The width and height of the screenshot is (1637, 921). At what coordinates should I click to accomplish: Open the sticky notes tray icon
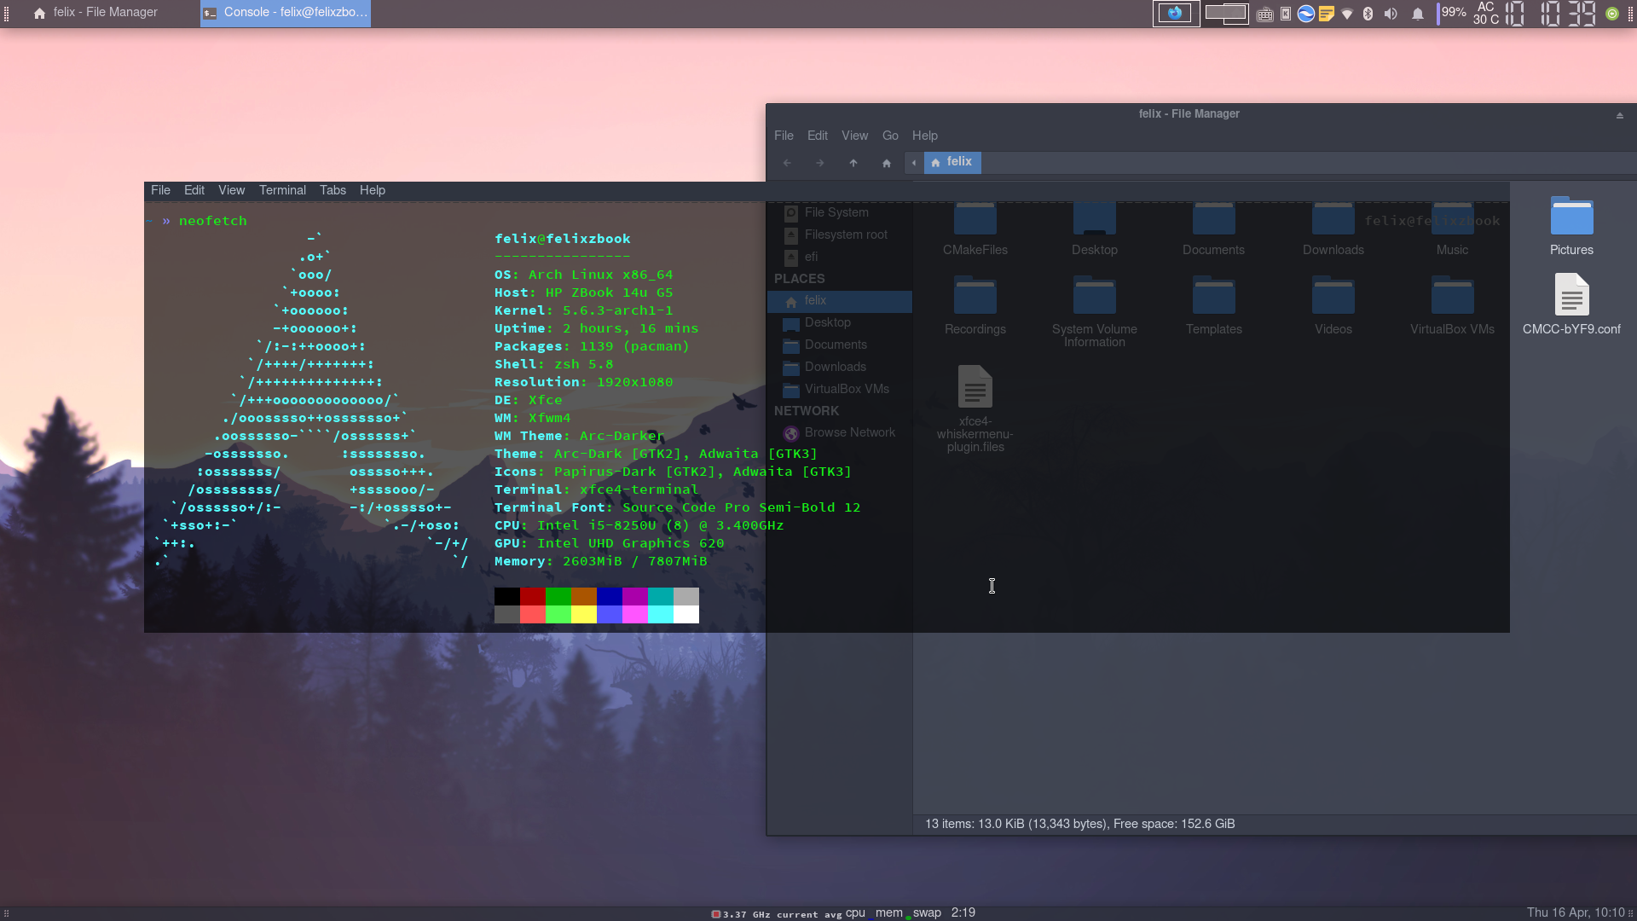[x=1327, y=14]
